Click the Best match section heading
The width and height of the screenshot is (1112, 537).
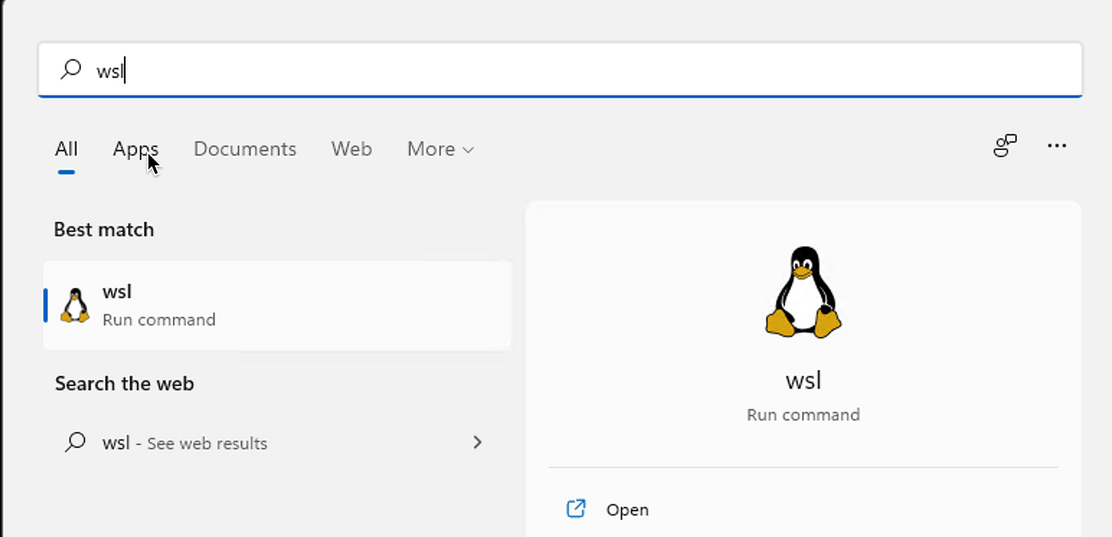(x=103, y=230)
